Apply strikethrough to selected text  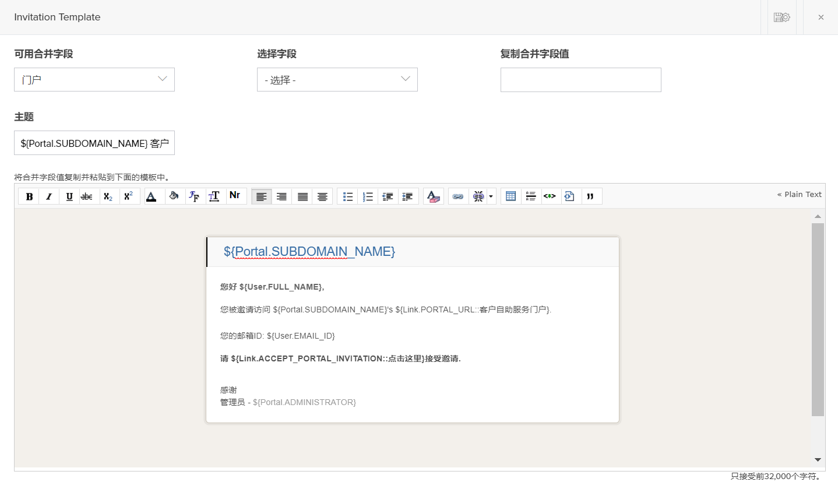click(x=87, y=196)
